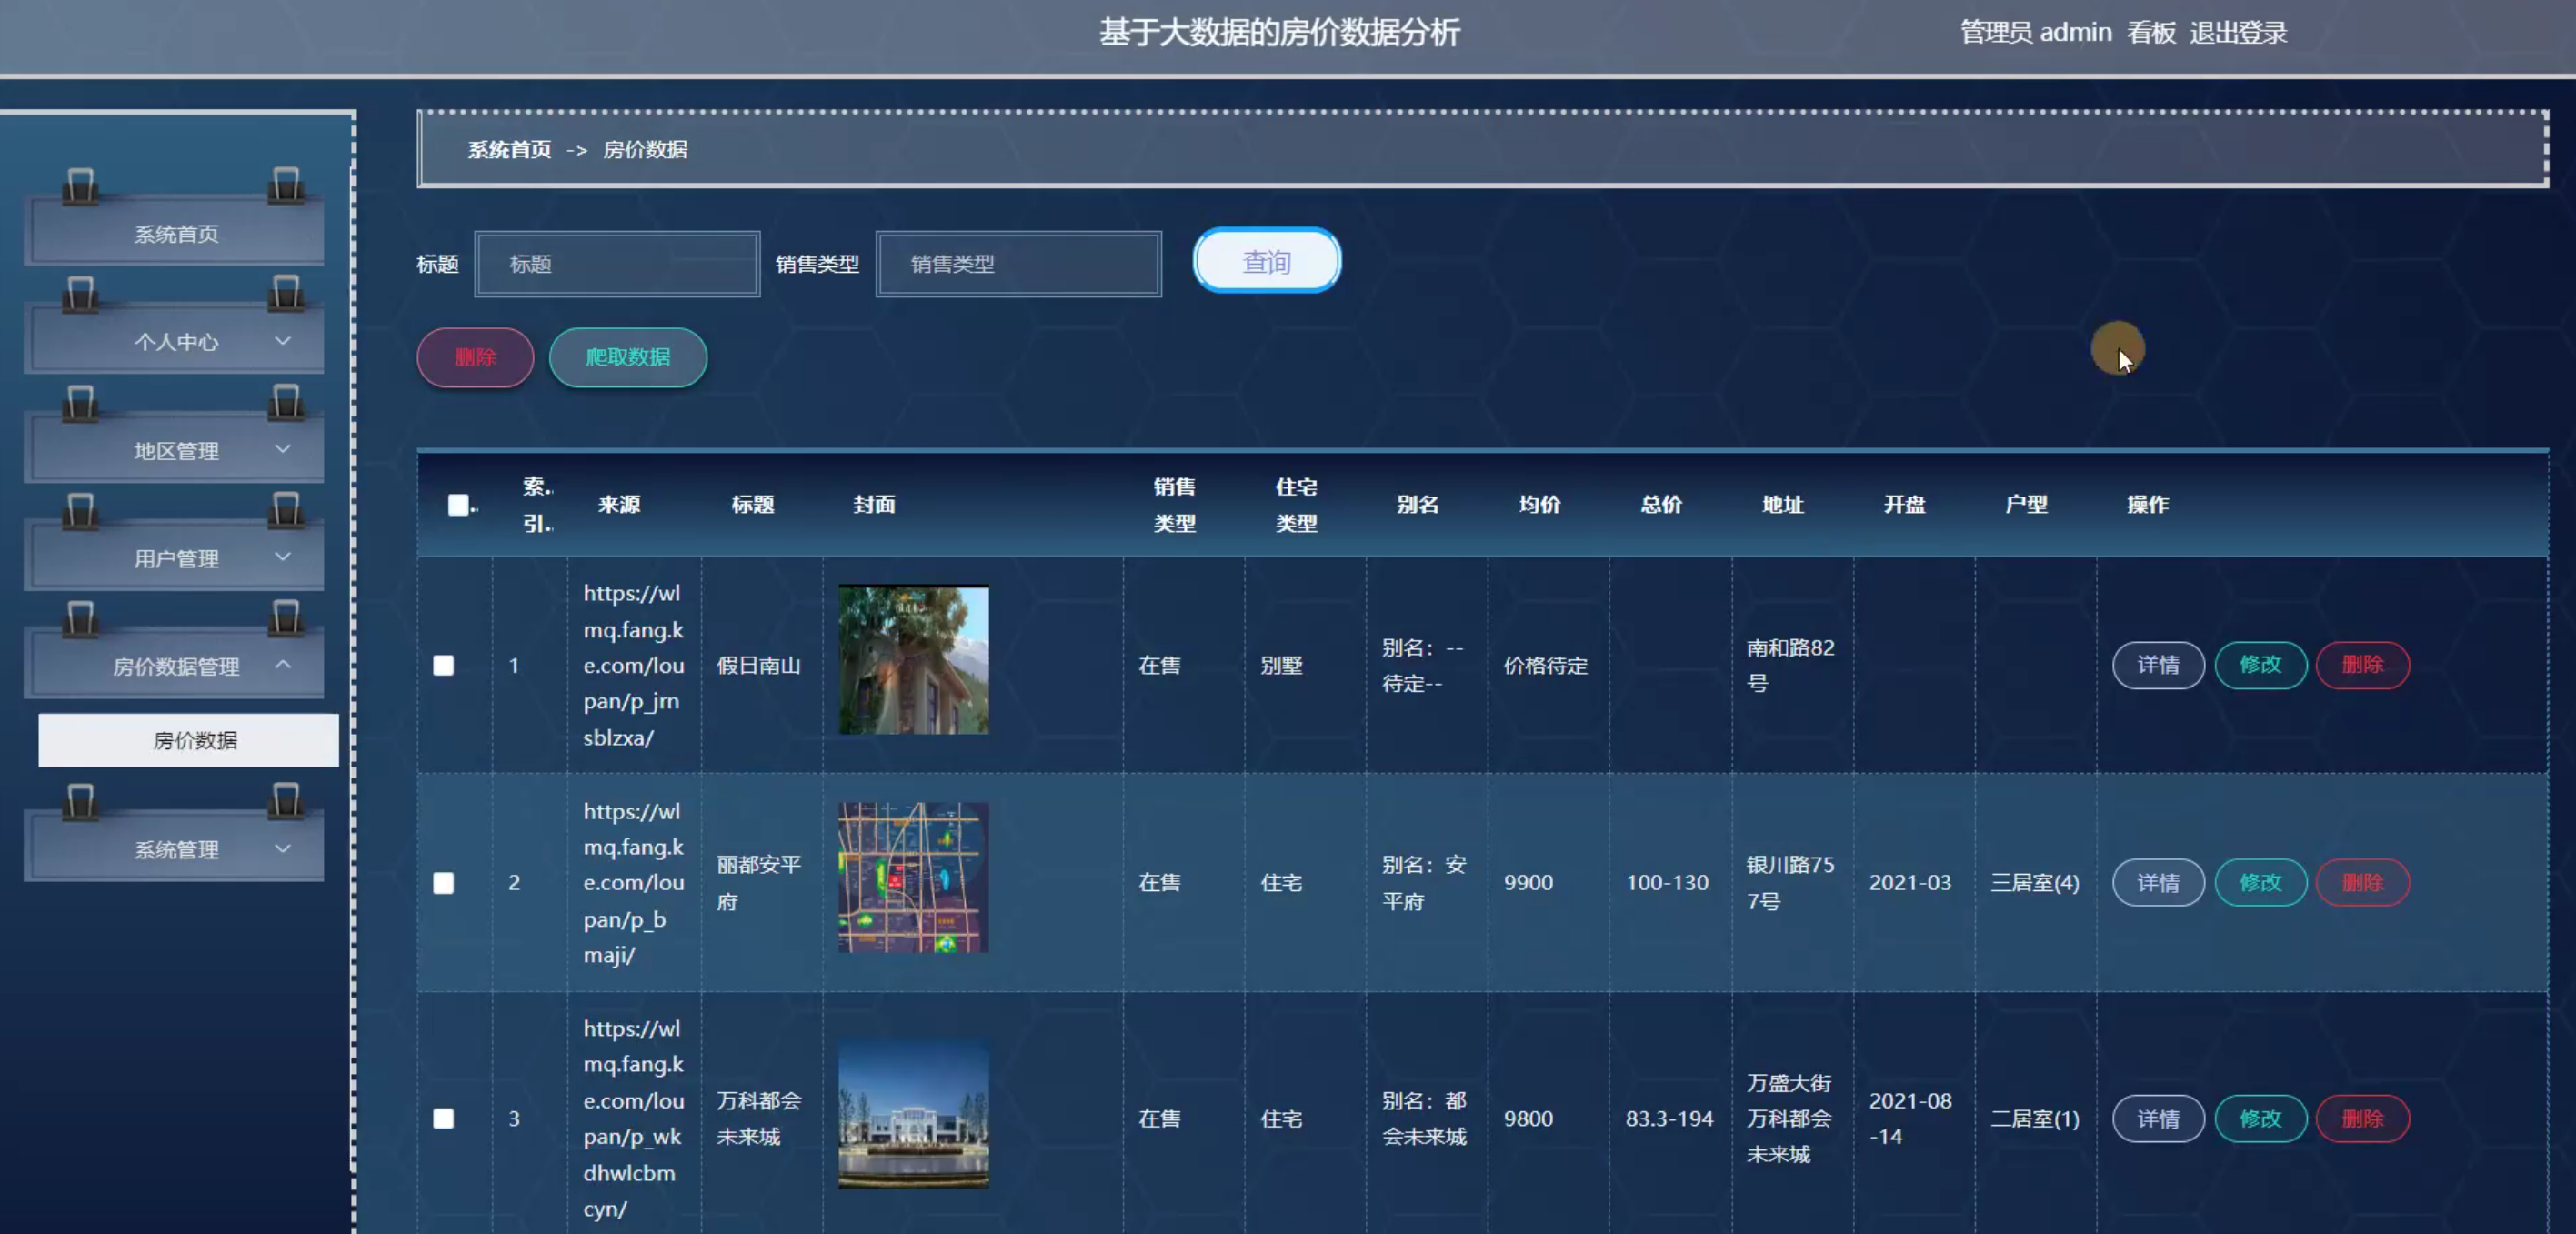Screen dimensions: 2576x1234
Task: Click the 查询 search button
Action: tap(1266, 261)
